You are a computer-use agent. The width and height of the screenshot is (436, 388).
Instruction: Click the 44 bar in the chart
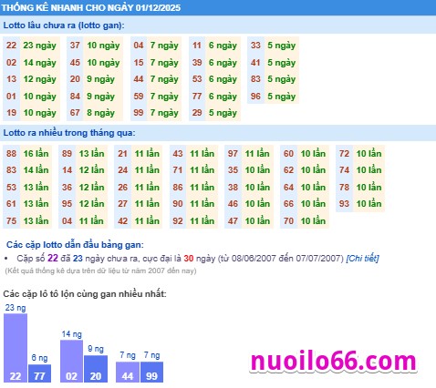tap(128, 373)
